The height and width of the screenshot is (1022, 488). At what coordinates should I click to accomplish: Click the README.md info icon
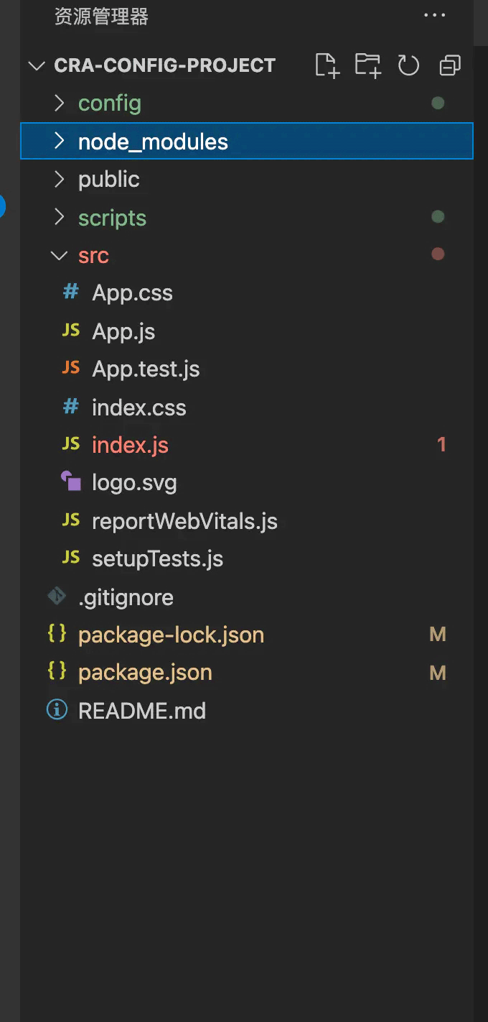coord(57,710)
